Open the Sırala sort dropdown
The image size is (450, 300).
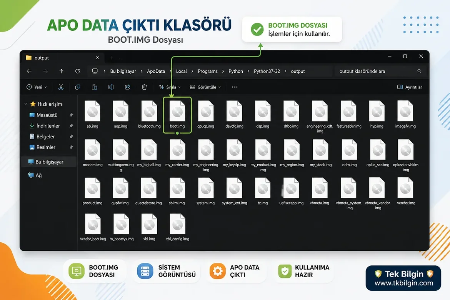tap(170, 87)
